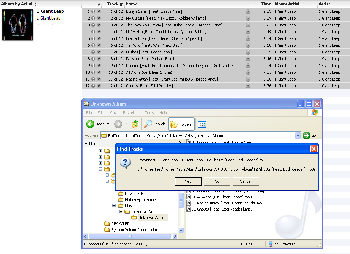Close the Find Tracks dialog
The width and height of the screenshot is (350, 254).
pos(314,149)
